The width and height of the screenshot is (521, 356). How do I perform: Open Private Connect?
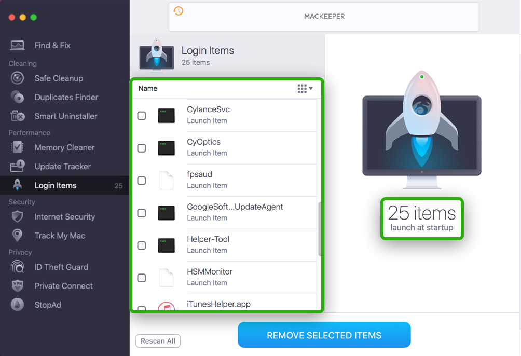tap(63, 286)
